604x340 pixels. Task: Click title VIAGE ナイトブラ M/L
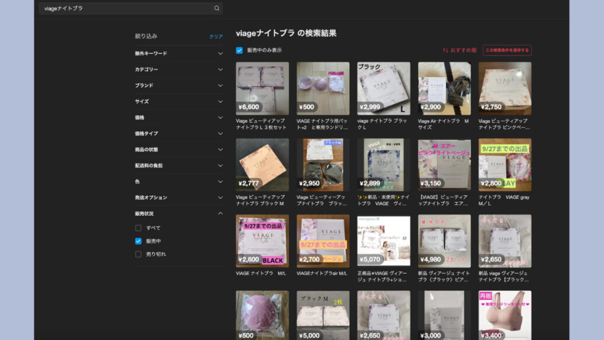[x=261, y=273]
